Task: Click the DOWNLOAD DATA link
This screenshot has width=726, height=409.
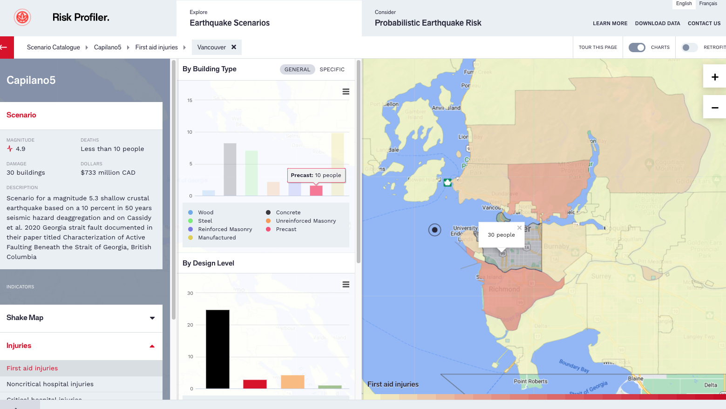Action: [658, 23]
